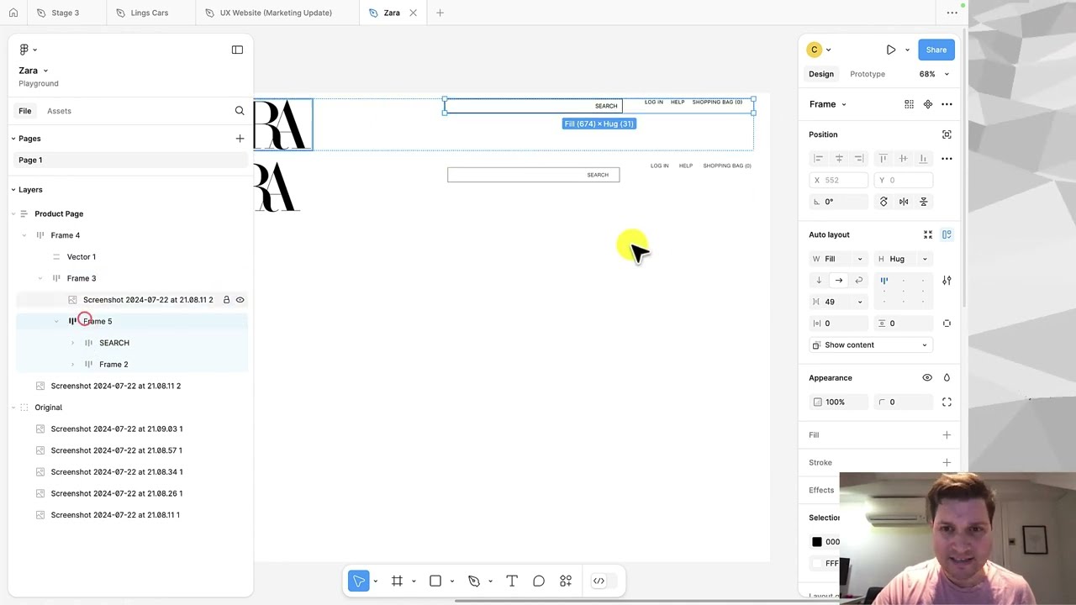This screenshot has width=1076, height=605.
Task: Align selection to bottom
Action: (x=923, y=158)
